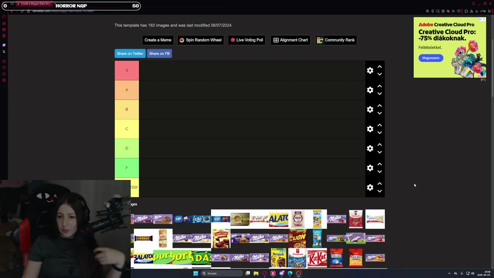Screen dimensions: 494x278
Task: Open the microphone icon in system tray
Action: (x=462, y=273)
